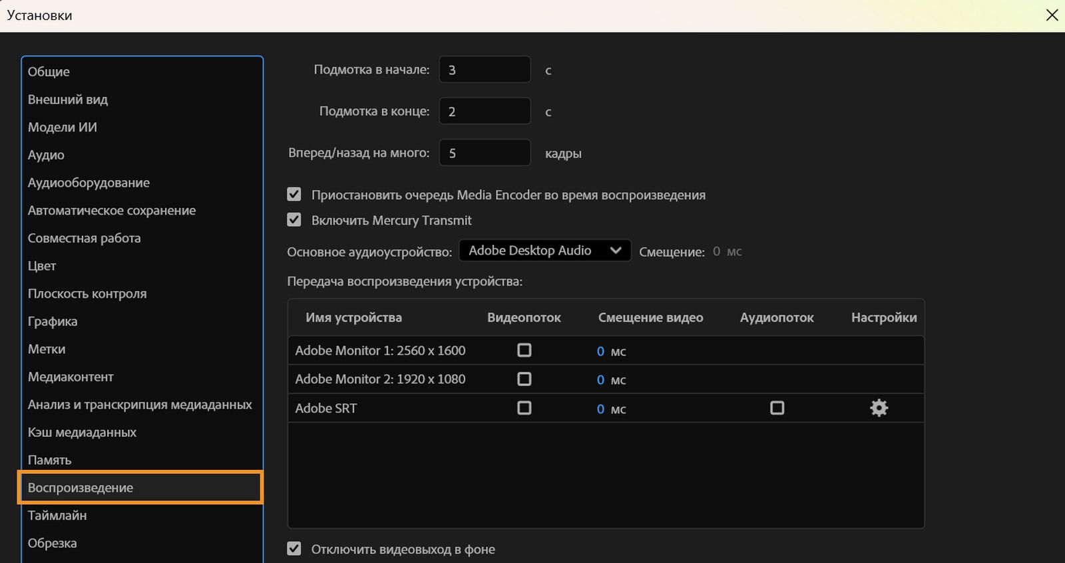1065x563 pixels.
Task: Toggle Media Encoder queue pause checkbox
Action: [294, 194]
